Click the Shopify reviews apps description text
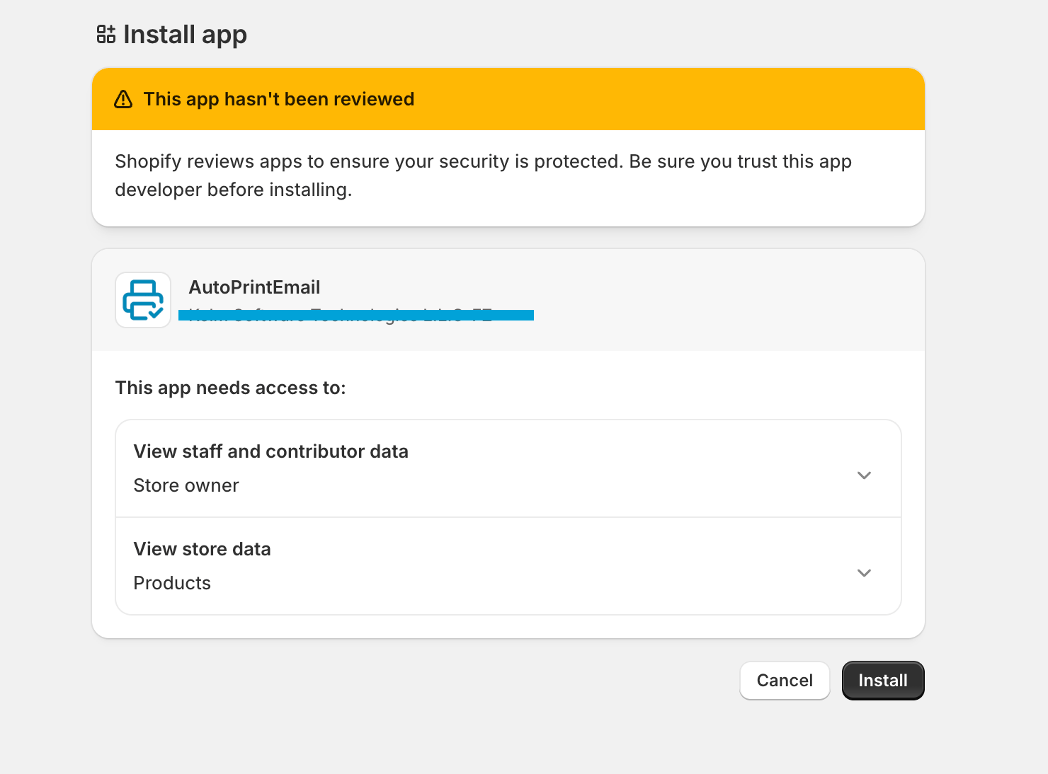This screenshot has width=1048, height=774. pyautogui.click(x=484, y=175)
